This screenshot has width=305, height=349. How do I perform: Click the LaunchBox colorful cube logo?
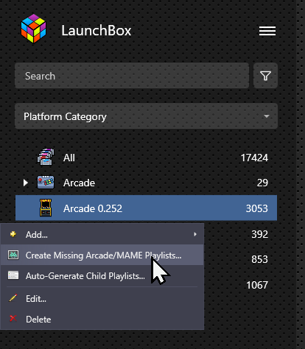(33, 28)
